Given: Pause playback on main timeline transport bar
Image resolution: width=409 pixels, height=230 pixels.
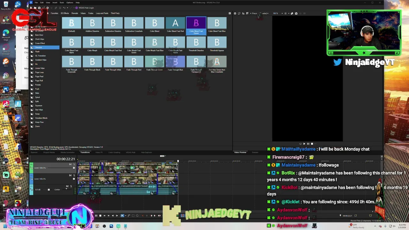Looking at the screenshot, I should pos(96,216).
